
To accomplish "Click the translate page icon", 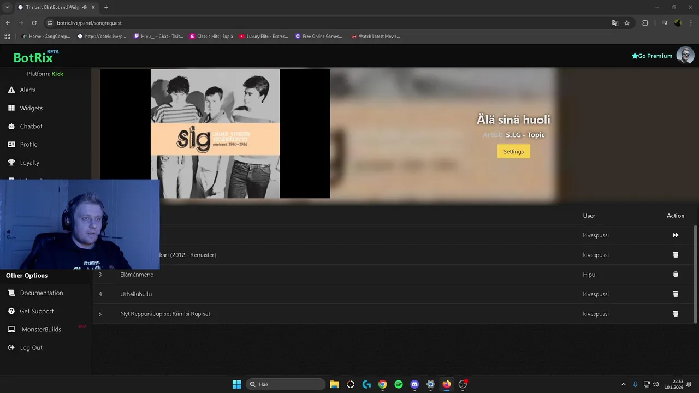I will pyautogui.click(x=615, y=23).
